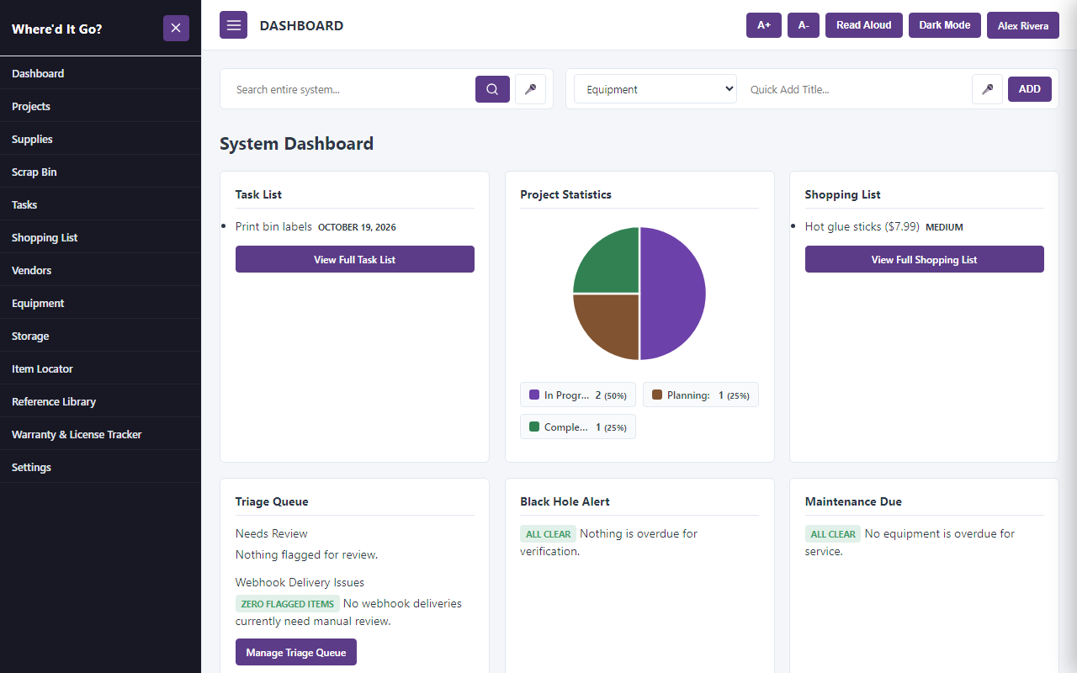Image resolution: width=1077 pixels, height=673 pixels.
Task: Decrease font size with A- button
Action: pos(804,25)
